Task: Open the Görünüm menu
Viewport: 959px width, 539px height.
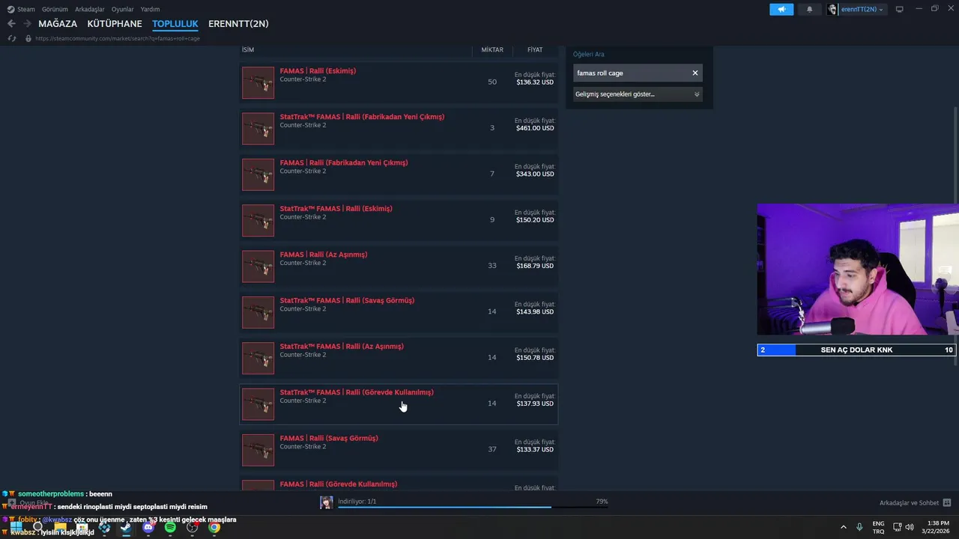Action: [x=55, y=9]
